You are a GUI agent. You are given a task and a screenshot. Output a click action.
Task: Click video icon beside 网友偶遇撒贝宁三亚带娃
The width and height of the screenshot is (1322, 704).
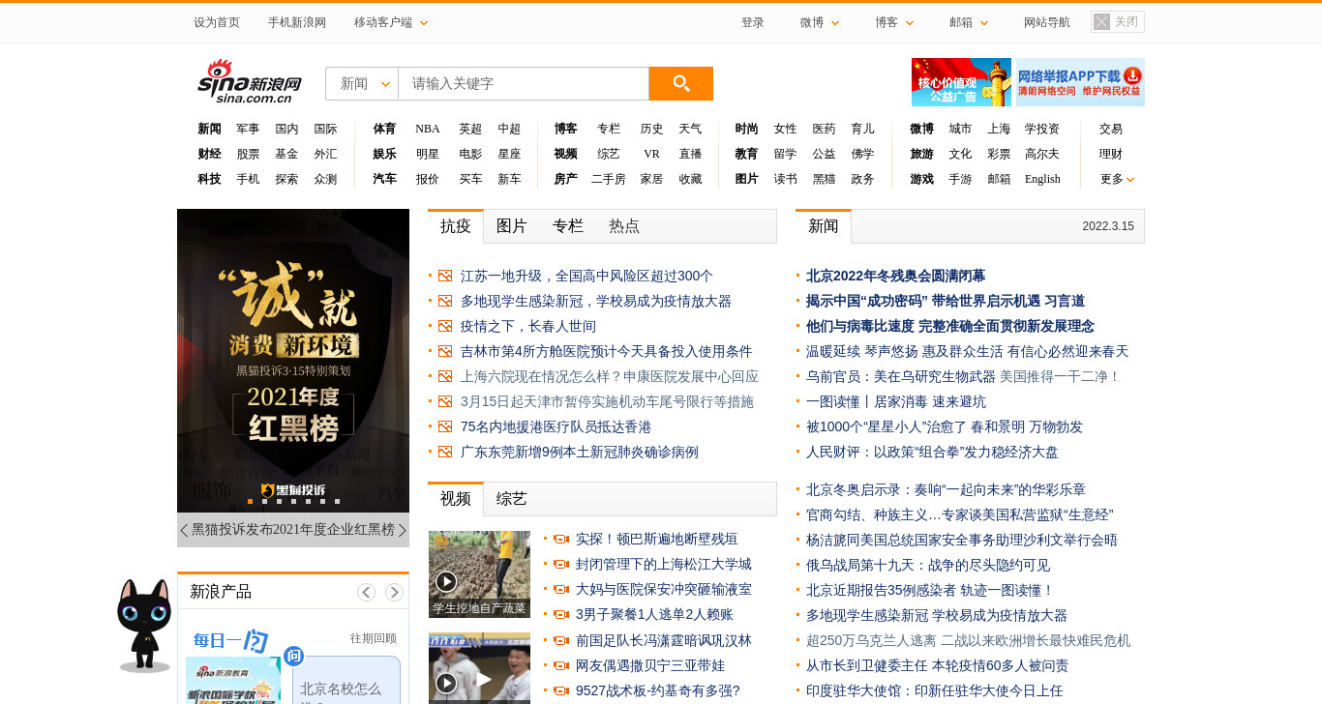560,665
